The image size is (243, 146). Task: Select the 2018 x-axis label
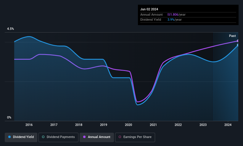point(79,125)
